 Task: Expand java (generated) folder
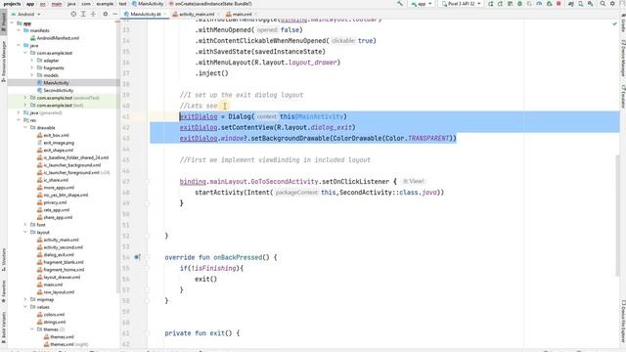(19, 112)
